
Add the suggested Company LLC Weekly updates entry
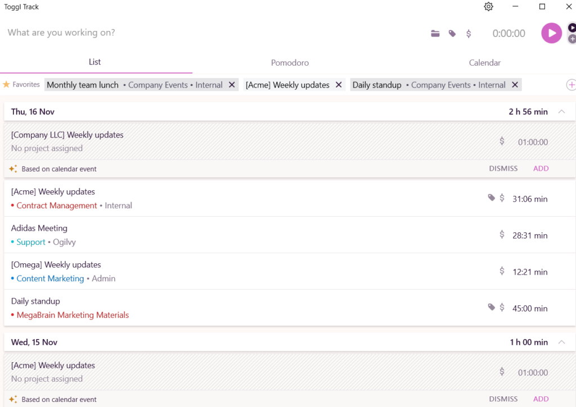tap(541, 168)
